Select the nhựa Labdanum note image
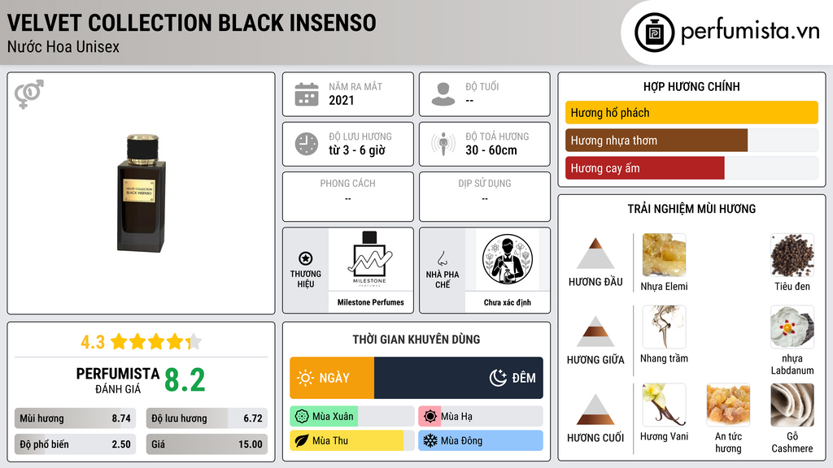 click(x=792, y=327)
